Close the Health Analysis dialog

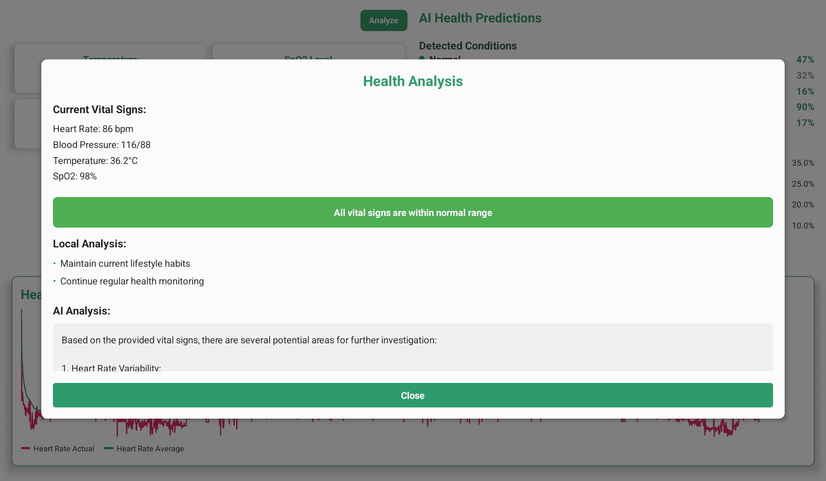pos(413,395)
